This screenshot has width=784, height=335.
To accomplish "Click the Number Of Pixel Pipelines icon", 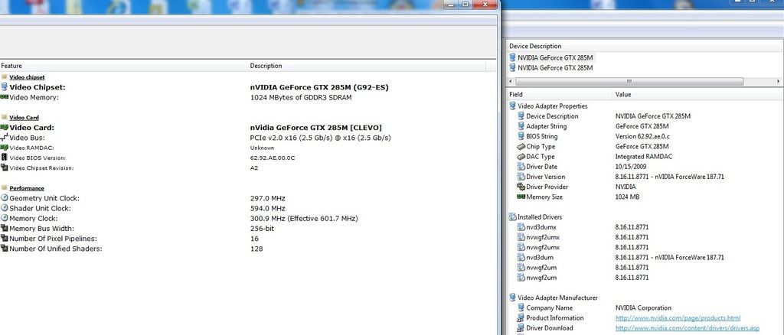I will [4, 239].
